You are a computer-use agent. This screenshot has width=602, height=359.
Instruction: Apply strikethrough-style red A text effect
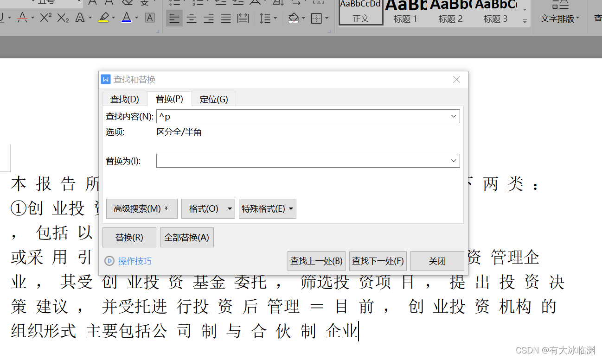pos(22,18)
